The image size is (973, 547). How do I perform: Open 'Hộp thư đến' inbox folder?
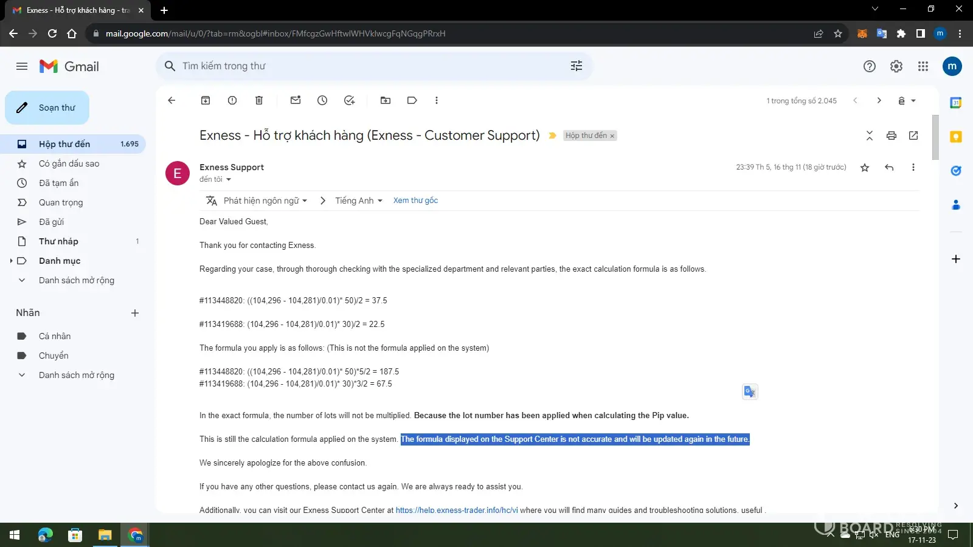(73, 144)
